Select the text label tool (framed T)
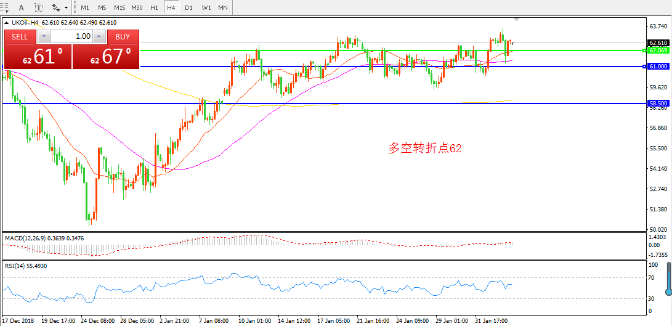 (39, 7)
